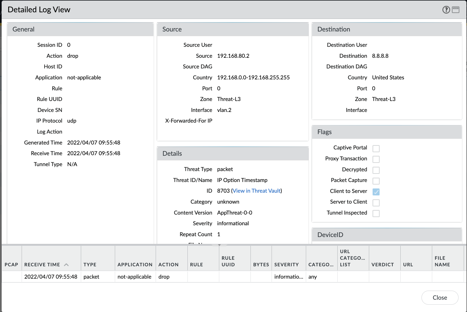Enable the Captive Portal flag

[376, 148]
